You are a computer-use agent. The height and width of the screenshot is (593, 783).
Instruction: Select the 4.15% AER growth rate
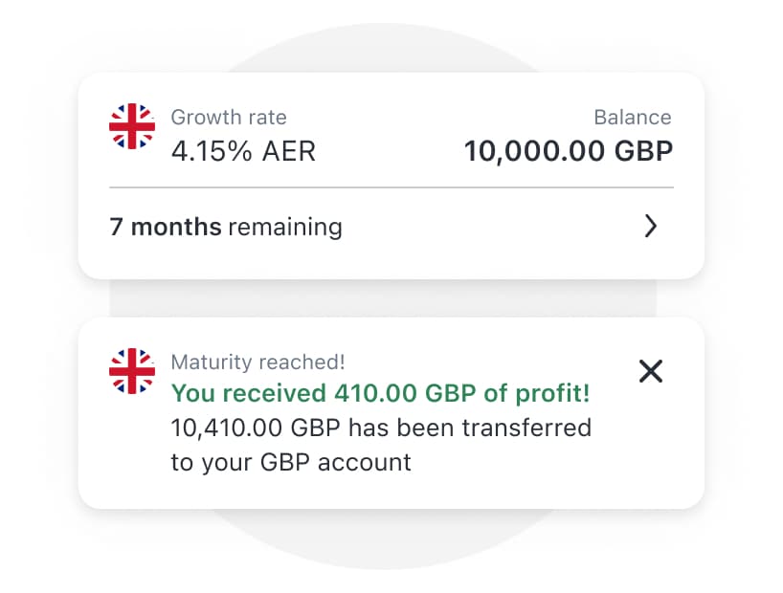(242, 150)
